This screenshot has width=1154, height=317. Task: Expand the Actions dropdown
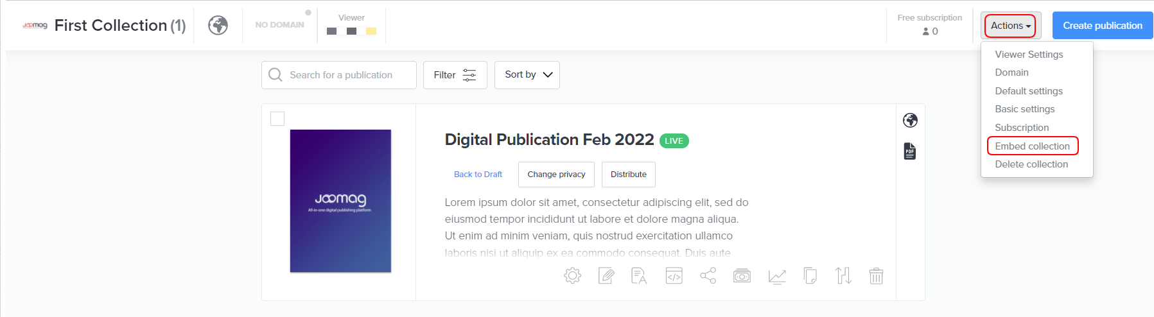(1010, 26)
